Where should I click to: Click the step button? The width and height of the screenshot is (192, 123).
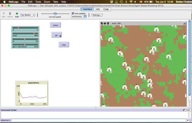pos(64,45)
